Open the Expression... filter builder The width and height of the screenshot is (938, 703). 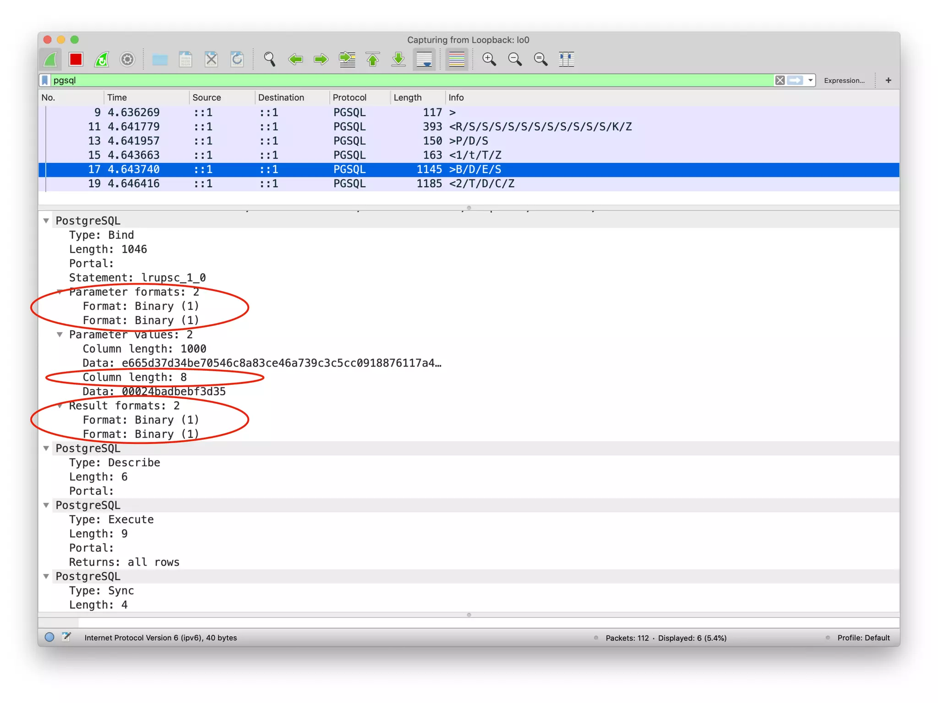point(844,81)
